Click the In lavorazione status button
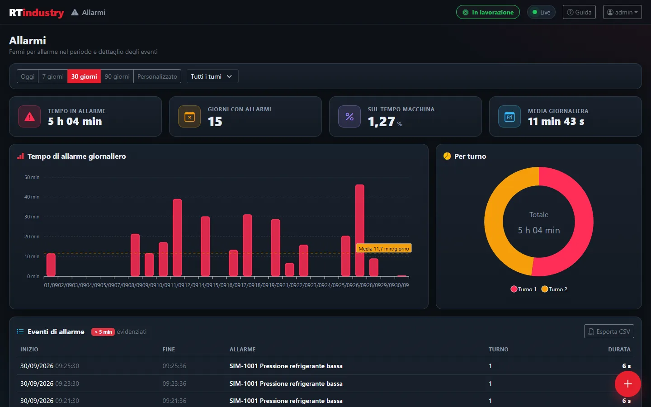 pos(488,12)
